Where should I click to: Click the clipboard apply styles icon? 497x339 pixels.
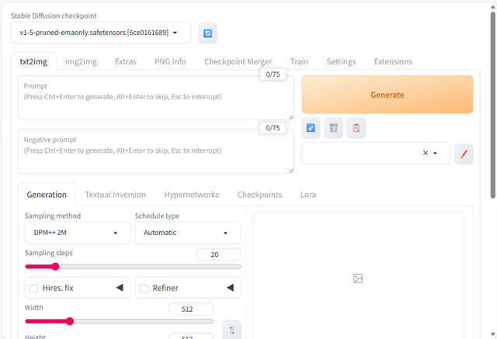pyautogui.click(x=356, y=127)
